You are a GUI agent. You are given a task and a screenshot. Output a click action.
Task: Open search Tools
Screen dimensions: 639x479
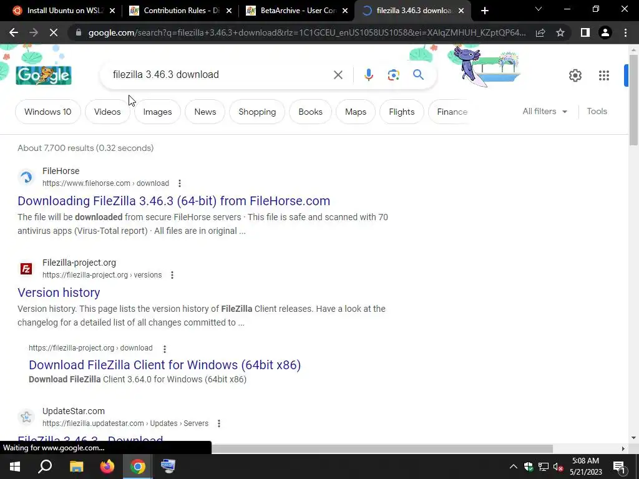(x=597, y=111)
